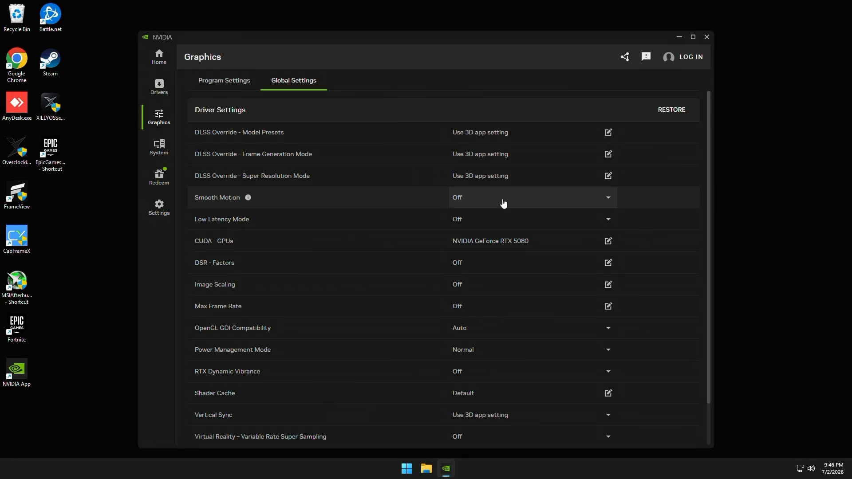
Task: Expand OpenGL GDI Compatibility dropdown
Action: [x=532, y=328]
